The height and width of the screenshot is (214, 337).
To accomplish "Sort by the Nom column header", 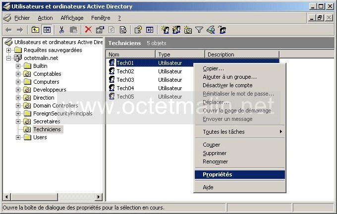I will pyautogui.click(x=130, y=54).
